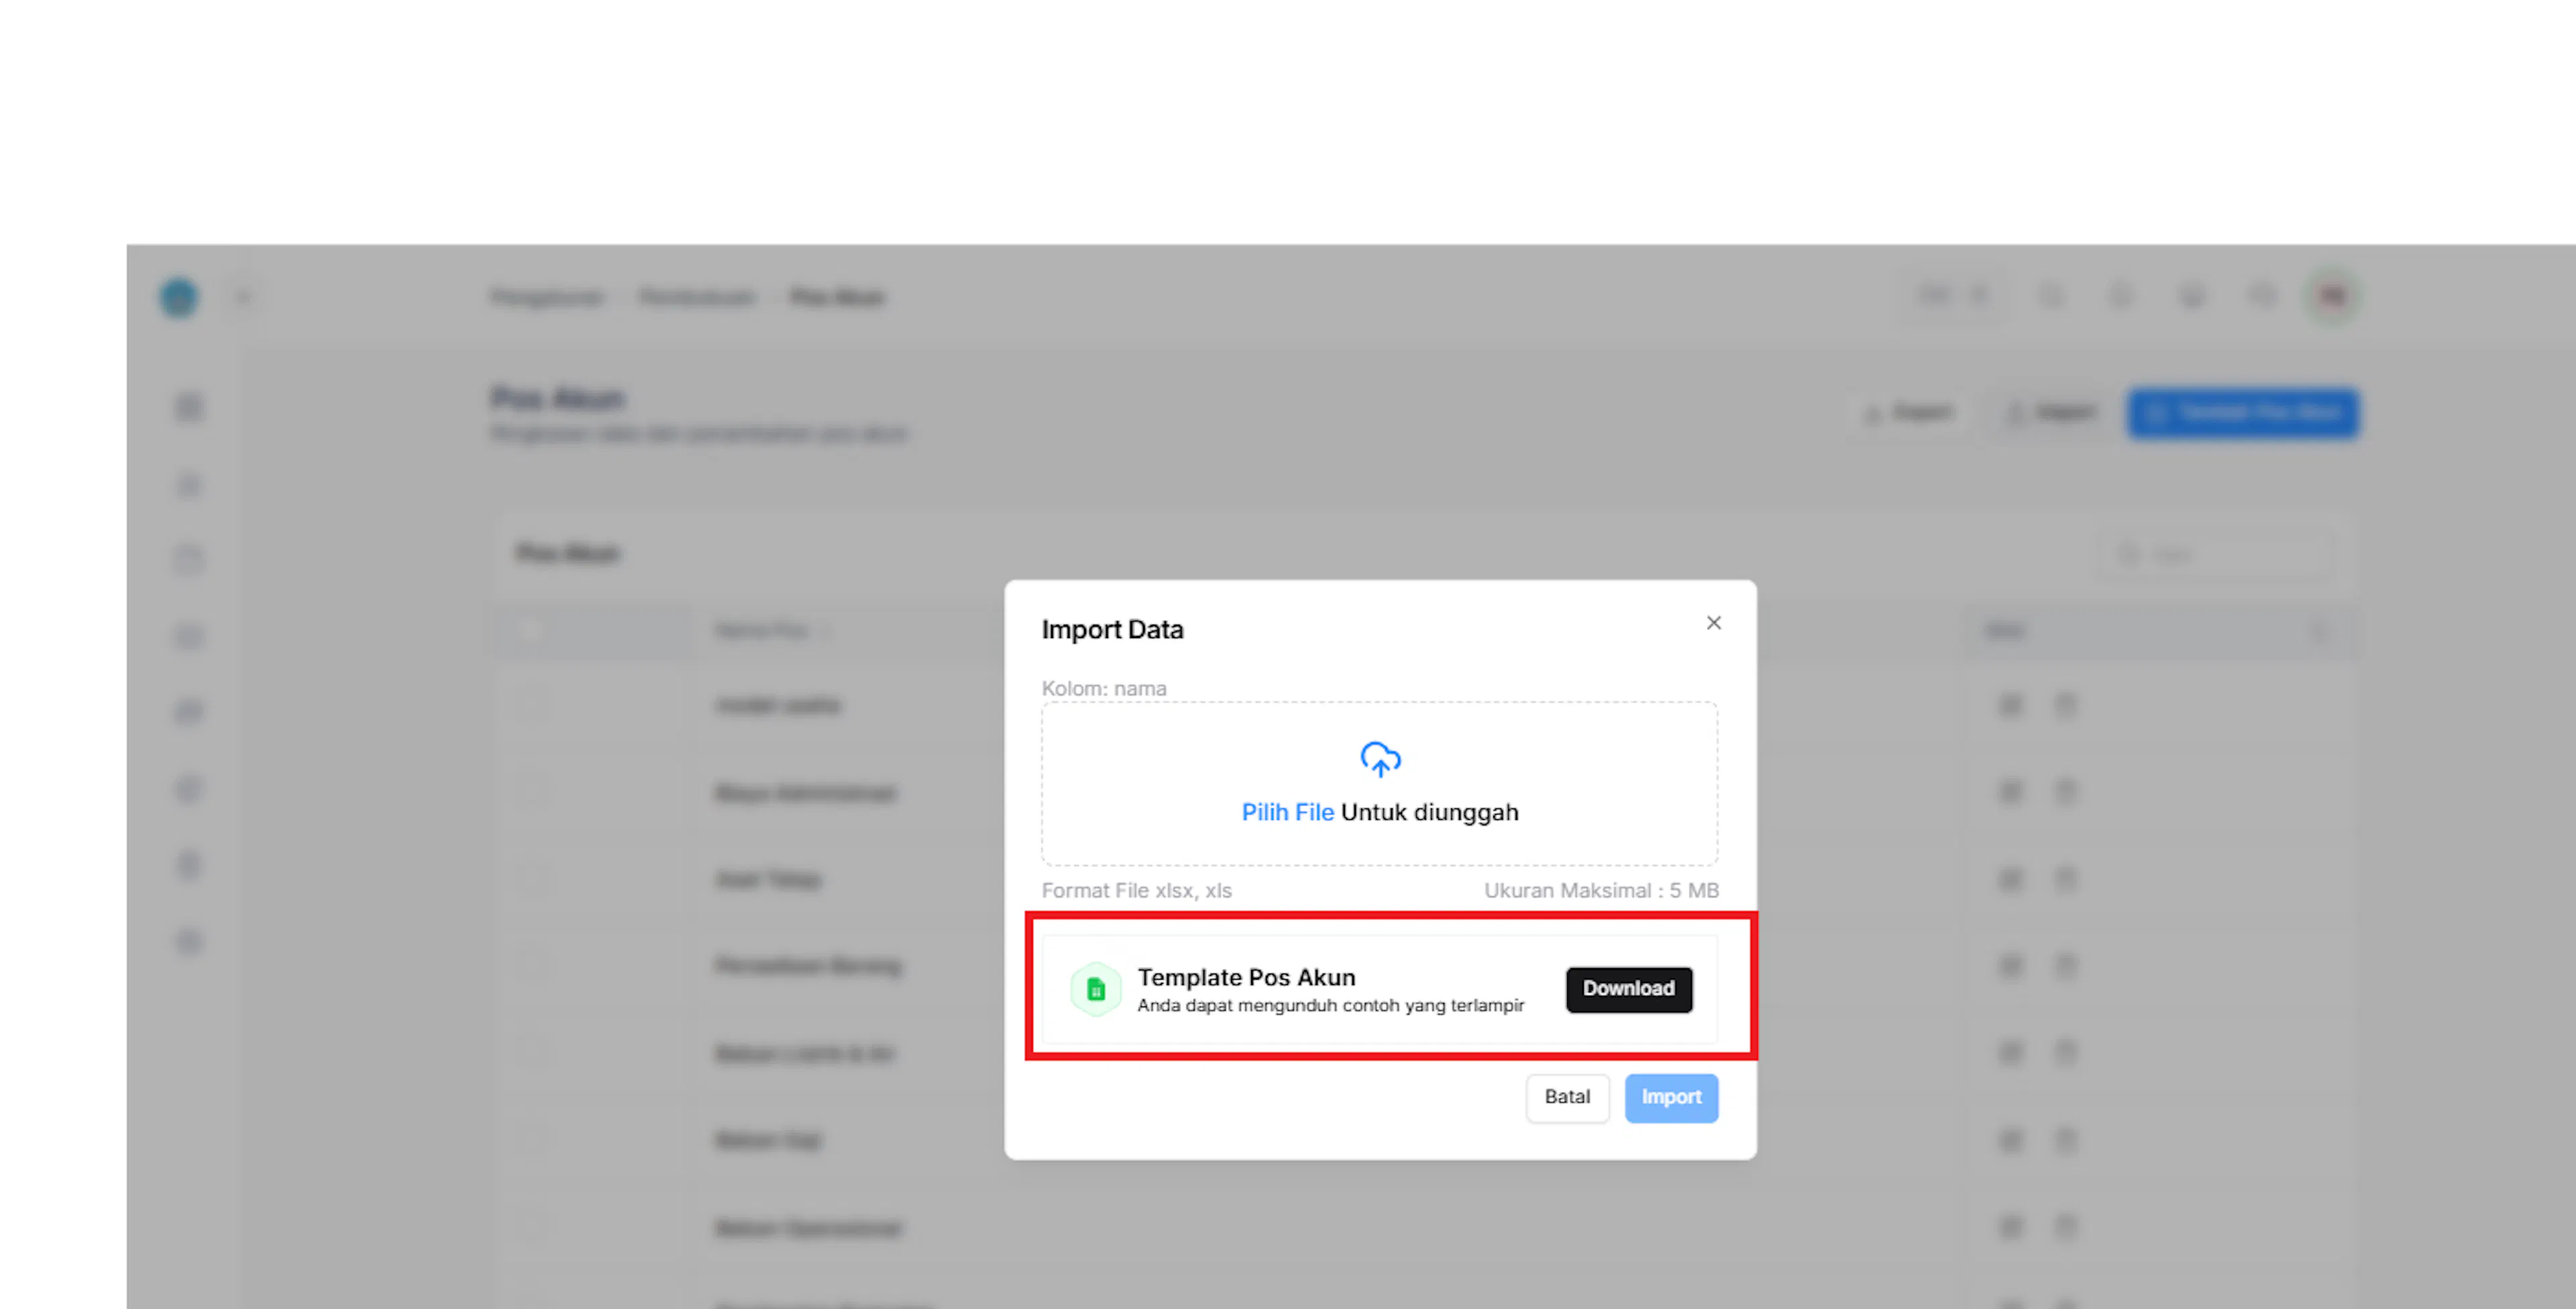The width and height of the screenshot is (2576, 1309).
Task: Click the green template spreadsheet icon
Action: [1096, 989]
